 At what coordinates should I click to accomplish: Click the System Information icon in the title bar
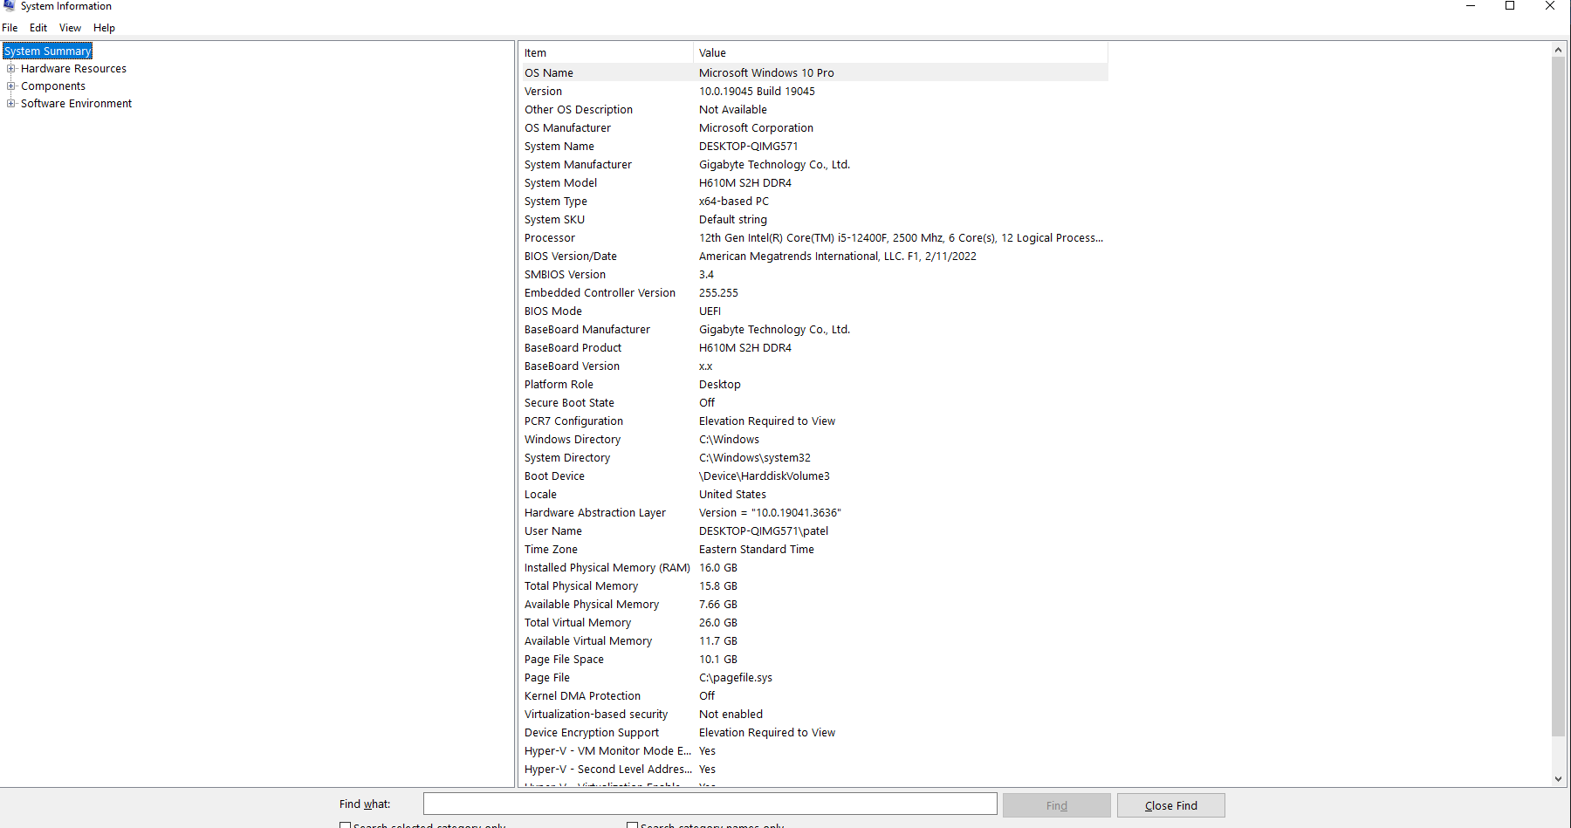pos(9,6)
